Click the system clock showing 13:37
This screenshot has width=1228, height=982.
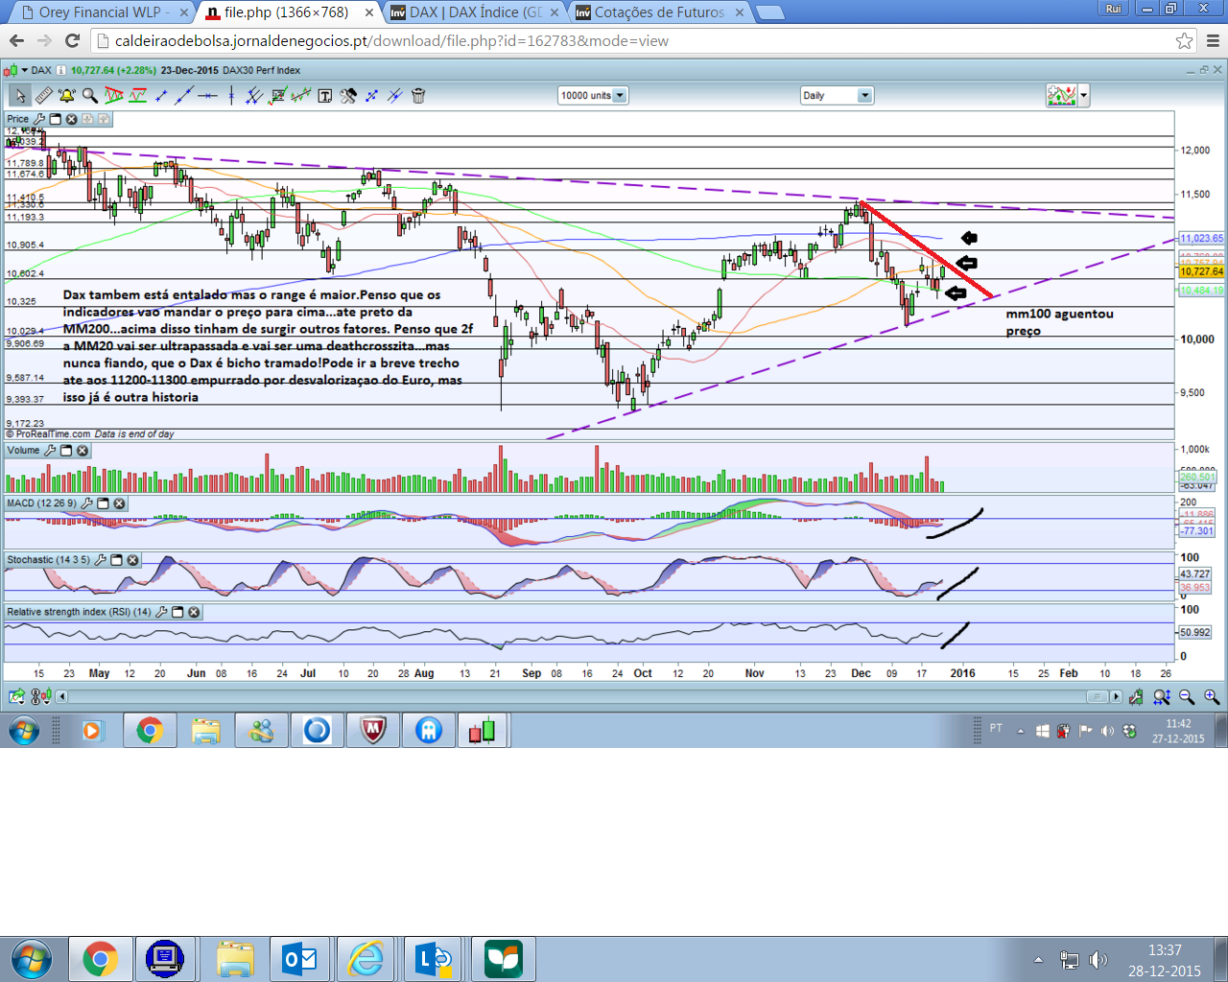pyautogui.click(x=1165, y=950)
